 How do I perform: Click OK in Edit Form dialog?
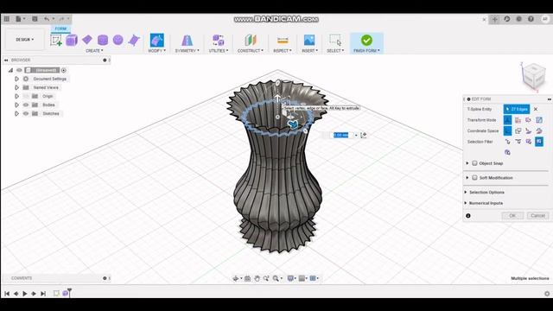pyautogui.click(x=512, y=215)
